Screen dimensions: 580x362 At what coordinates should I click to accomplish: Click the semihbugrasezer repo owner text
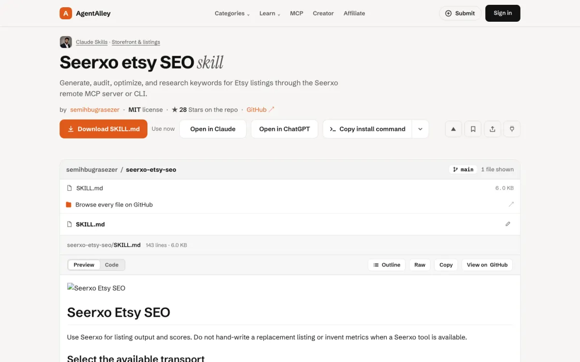click(92, 169)
